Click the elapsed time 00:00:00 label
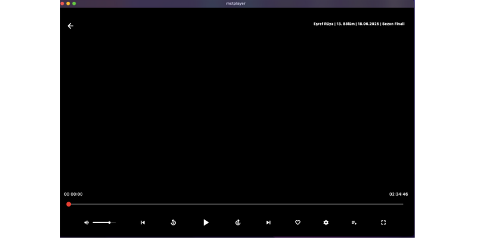Viewport: 477px width, 238px height. pos(73,194)
